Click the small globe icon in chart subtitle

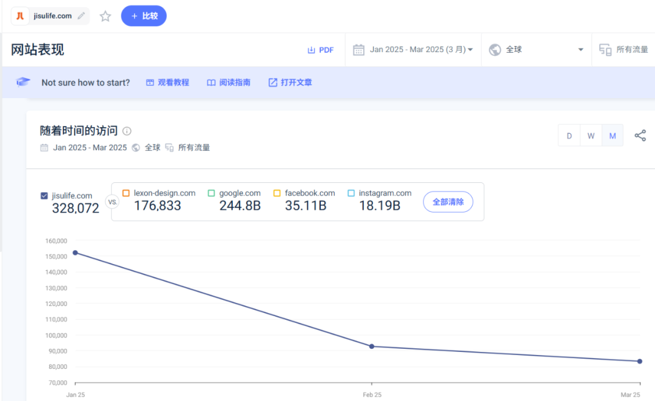(x=136, y=148)
